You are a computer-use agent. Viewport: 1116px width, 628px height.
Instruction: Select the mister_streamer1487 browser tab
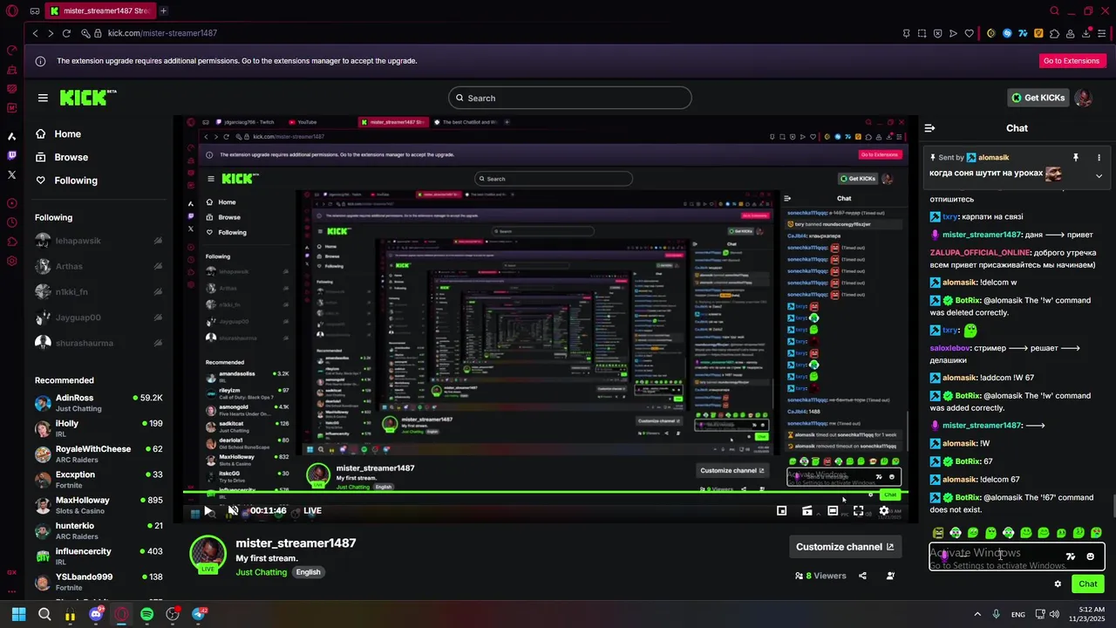[99, 11]
